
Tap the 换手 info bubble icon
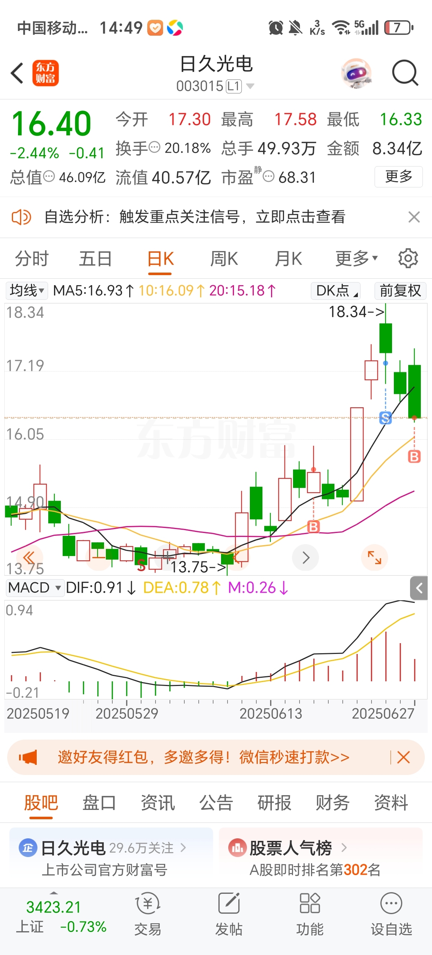pos(154,147)
